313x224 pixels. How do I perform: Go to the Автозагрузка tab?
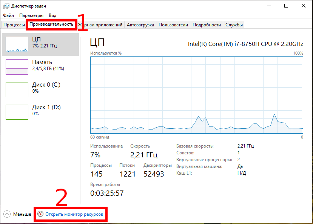(x=140, y=25)
